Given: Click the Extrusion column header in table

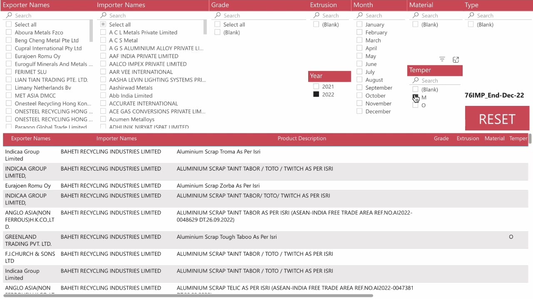Looking at the screenshot, I should point(468,138).
